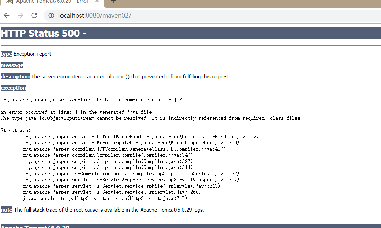Viewport: 381px width, 228px height.
Task: Click the JspCompilationContext.compile stack line
Action: [131, 174]
